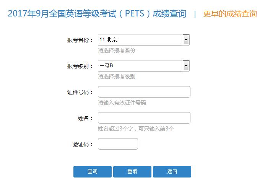265x184 pixels.
Task: Open the 报考省份 dropdown arrow
Action: coord(186,40)
